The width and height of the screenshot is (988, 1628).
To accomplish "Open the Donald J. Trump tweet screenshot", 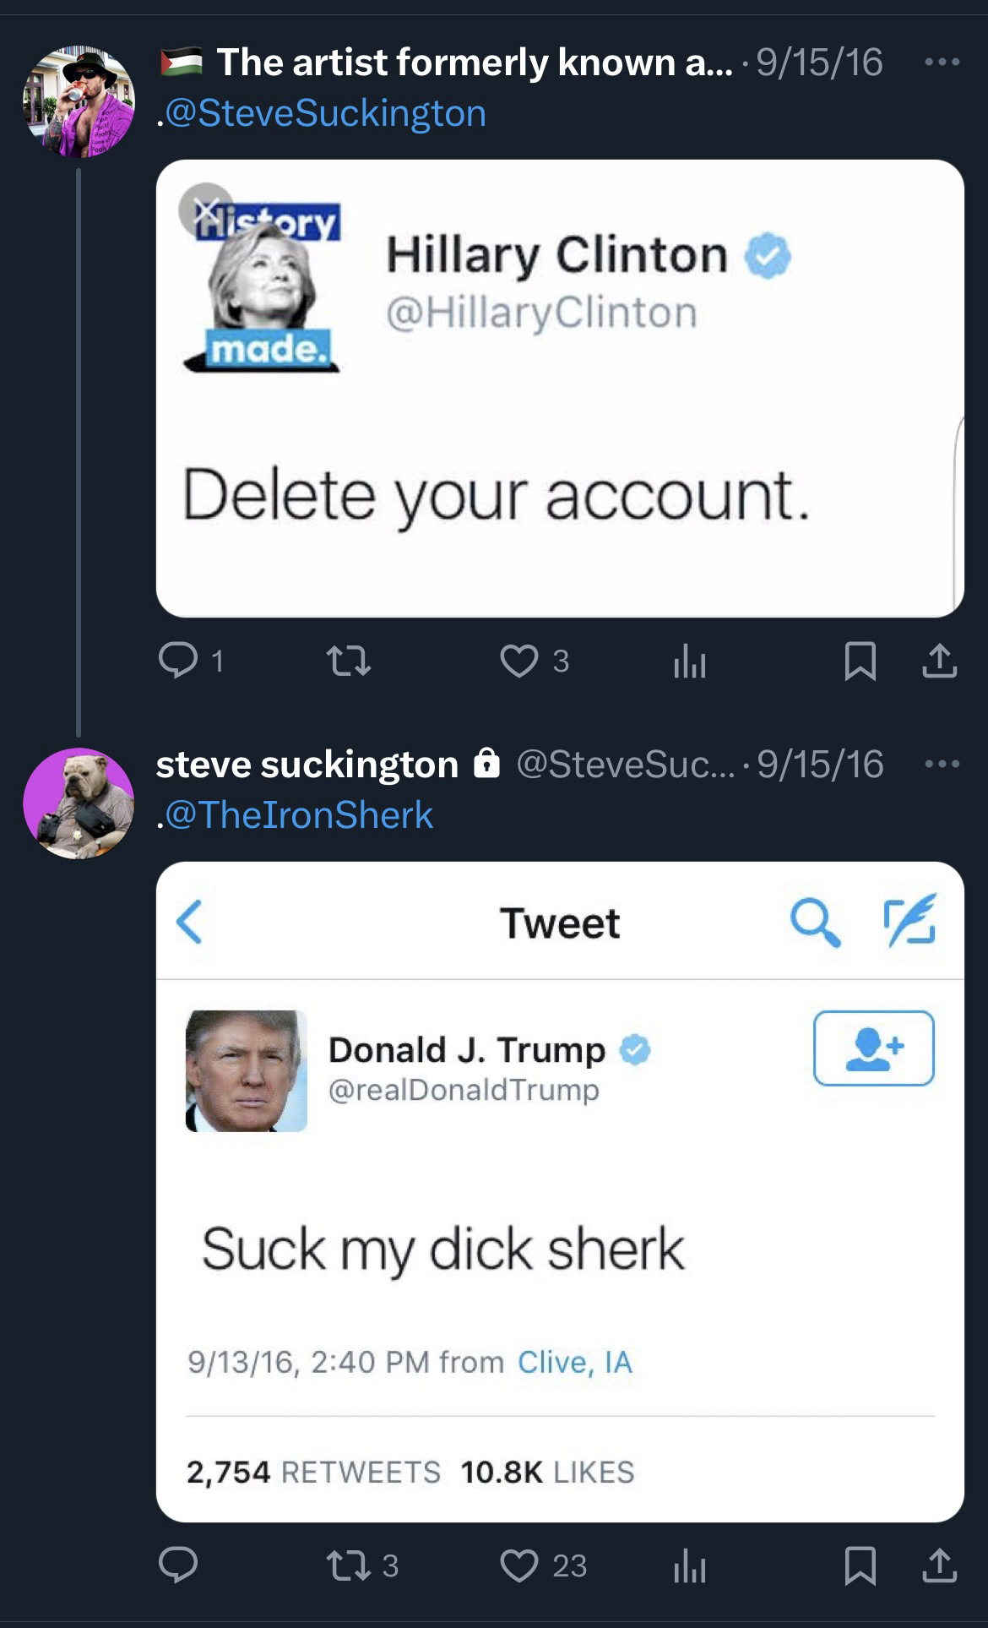I will (560, 1191).
